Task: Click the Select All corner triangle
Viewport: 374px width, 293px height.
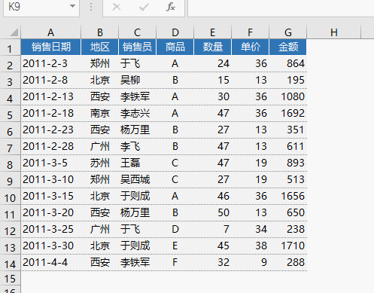Action: coord(14,32)
